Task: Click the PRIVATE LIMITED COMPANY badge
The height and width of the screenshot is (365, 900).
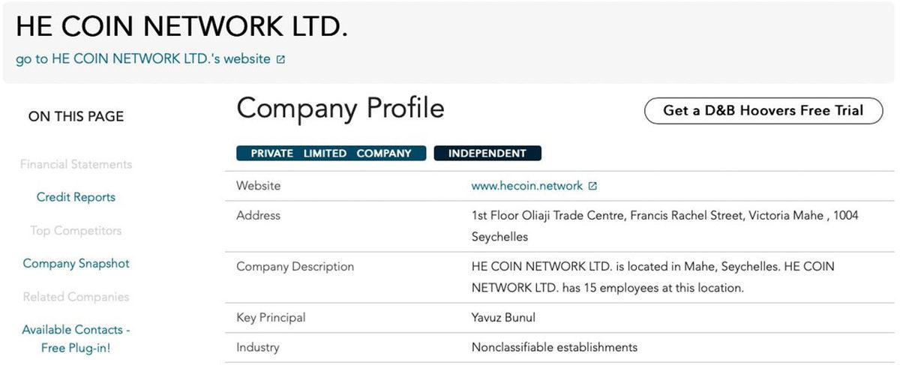Action: click(331, 153)
